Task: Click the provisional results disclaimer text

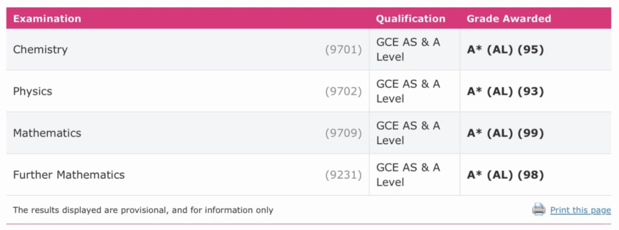Action: point(143,210)
